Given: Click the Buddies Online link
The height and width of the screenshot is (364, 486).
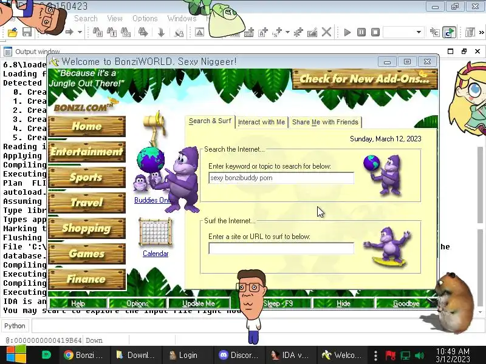Looking at the screenshot, I should click(x=152, y=200).
